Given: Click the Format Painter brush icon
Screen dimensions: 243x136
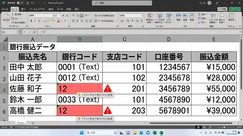Looking at the screenshot, I should (13, 23).
